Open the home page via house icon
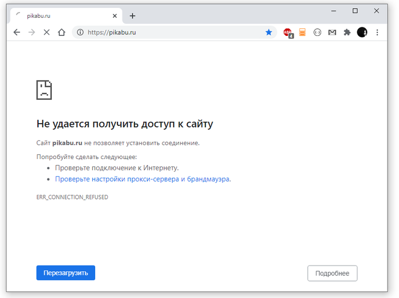 (x=62, y=32)
